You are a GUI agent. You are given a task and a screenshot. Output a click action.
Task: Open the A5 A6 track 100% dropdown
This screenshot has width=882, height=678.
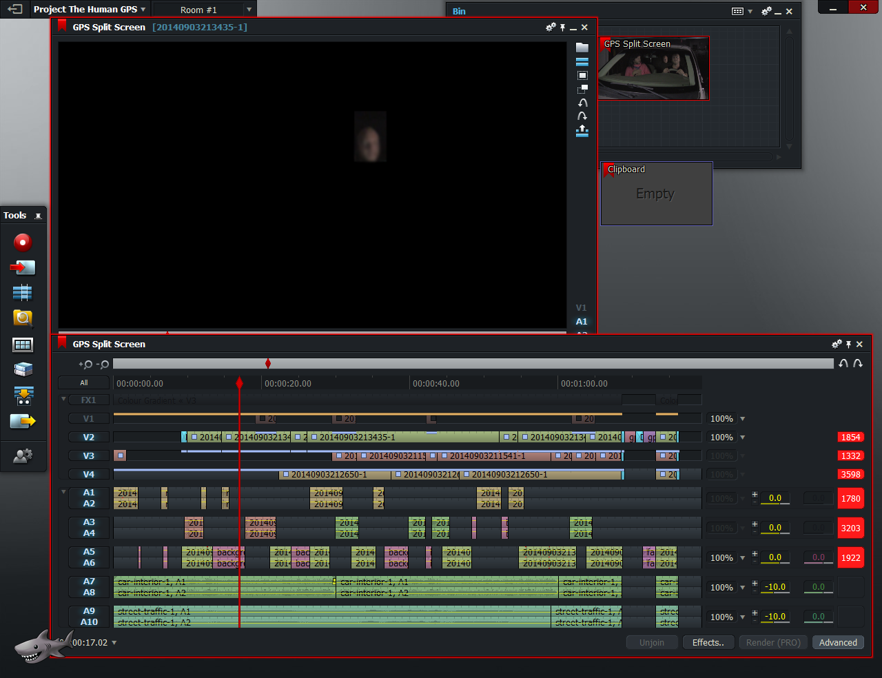click(x=742, y=558)
